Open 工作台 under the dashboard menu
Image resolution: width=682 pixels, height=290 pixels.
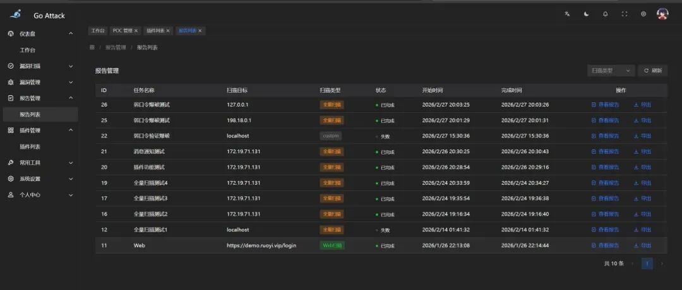pyautogui.click(x=27, y=50)
